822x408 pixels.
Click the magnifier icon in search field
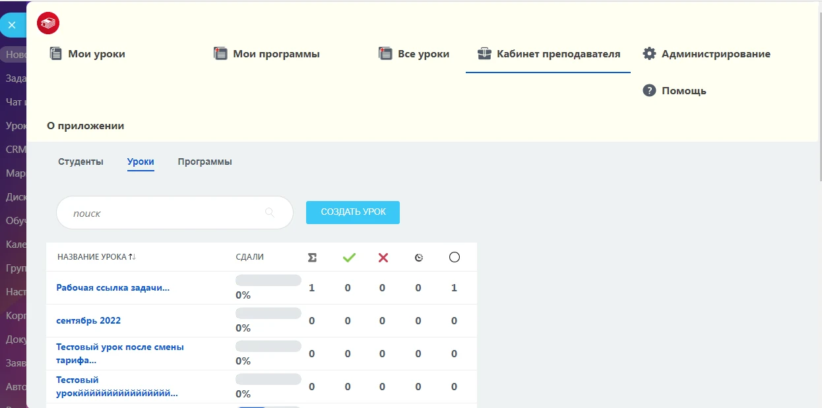pos(269,212)
